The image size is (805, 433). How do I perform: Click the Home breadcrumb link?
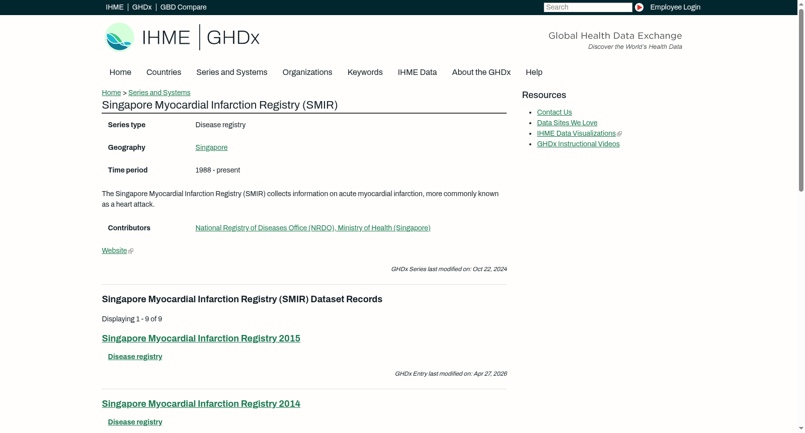111,93
